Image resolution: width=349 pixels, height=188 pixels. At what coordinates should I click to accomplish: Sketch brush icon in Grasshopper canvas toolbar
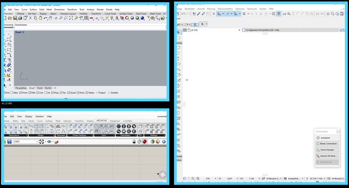(57, 142)
